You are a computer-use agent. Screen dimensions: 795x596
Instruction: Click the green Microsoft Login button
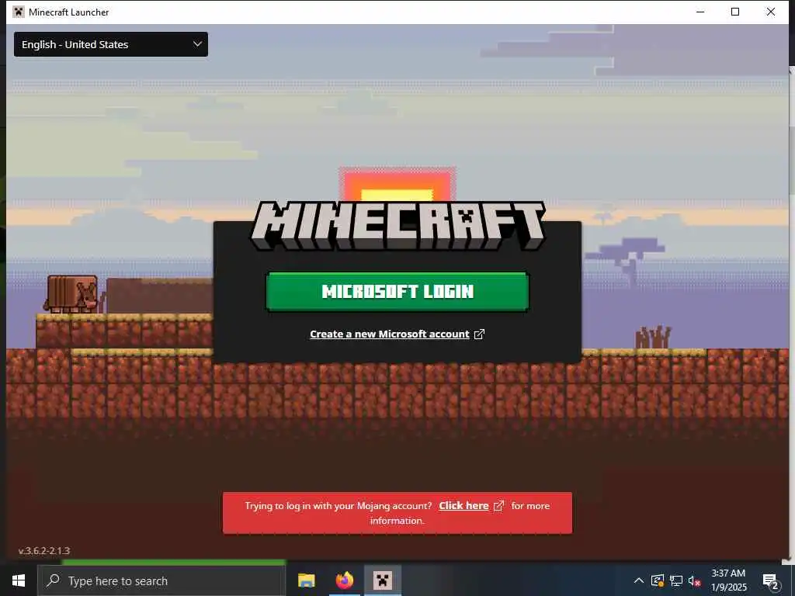click(x=397, y=292)
